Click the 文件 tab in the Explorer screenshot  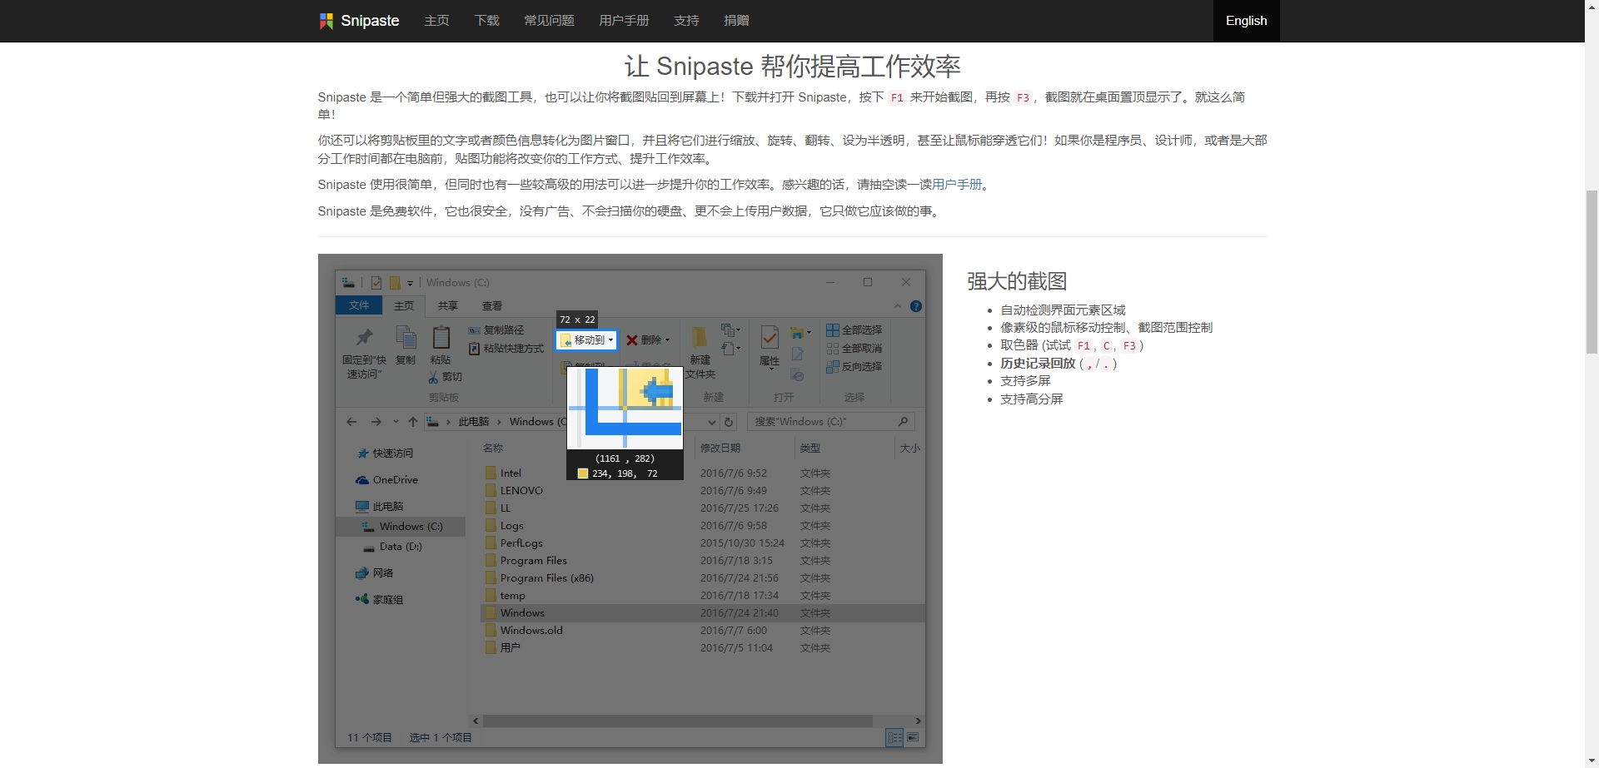[359, 305]
